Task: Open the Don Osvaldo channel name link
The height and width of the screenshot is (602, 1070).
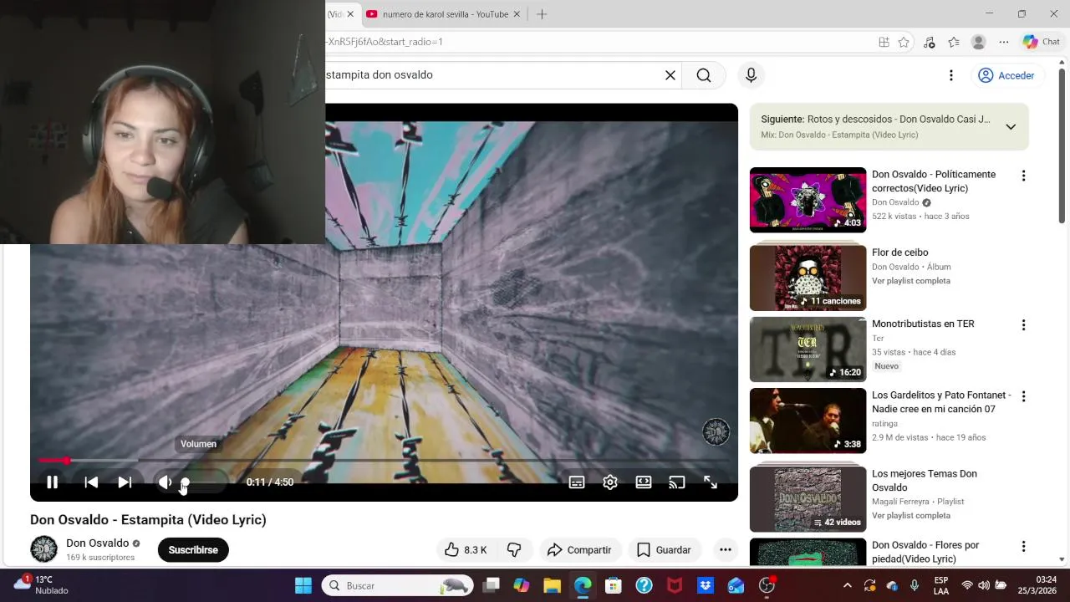Action: 97,543
